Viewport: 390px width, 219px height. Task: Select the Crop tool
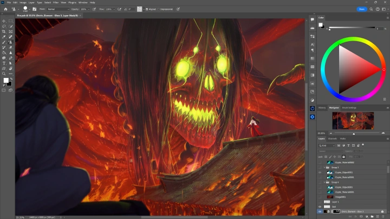(x=4, y=31)
